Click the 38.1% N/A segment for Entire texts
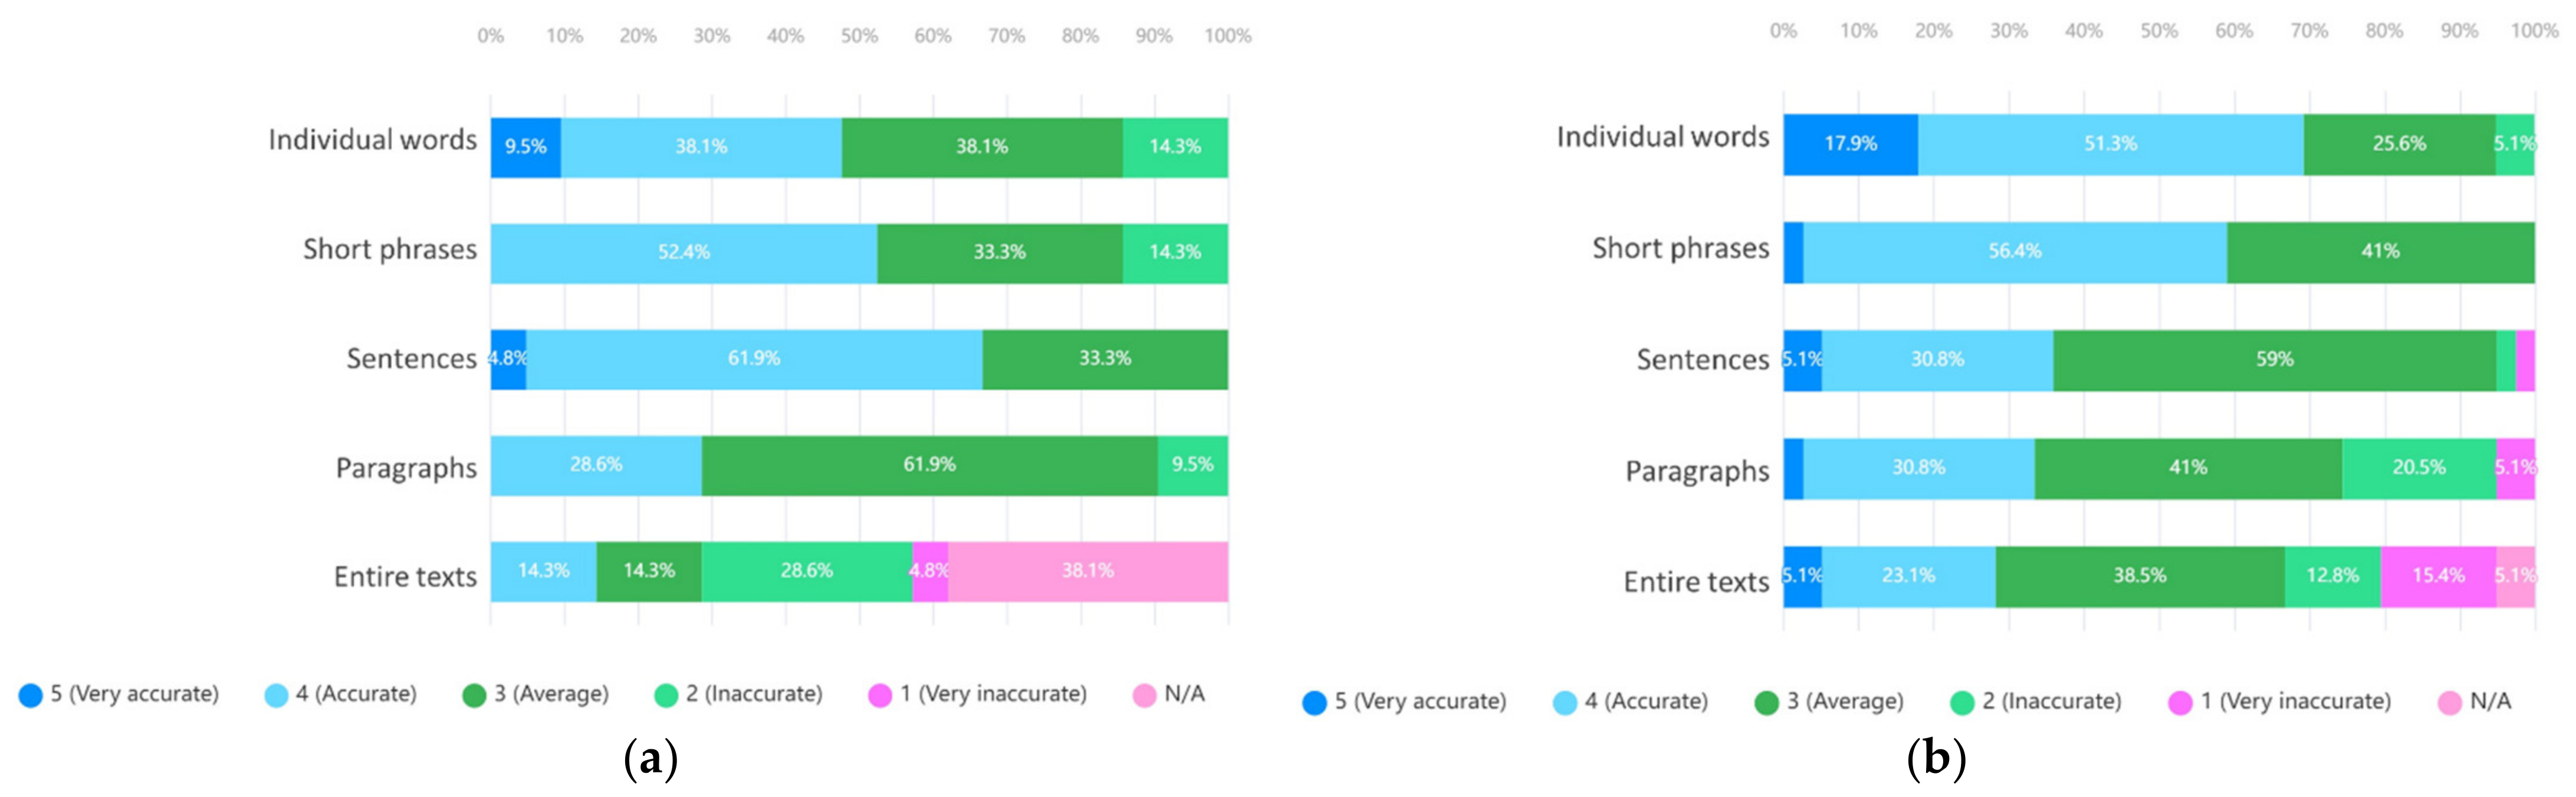The width and height of the screenshot is (2576, 797). coord(1087,571)
